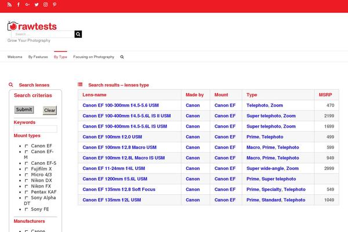Viewport: 348px width, 232px height.
Task: Open the Instagram social icon
Action: (45, 5)
